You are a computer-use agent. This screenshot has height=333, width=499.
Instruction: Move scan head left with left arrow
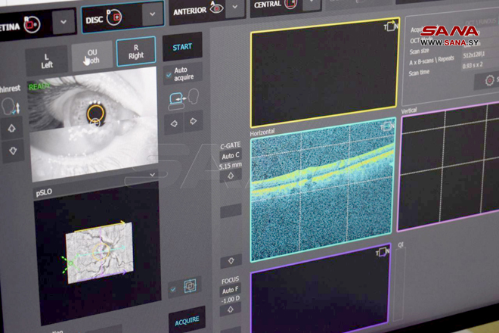click(174, 123)
